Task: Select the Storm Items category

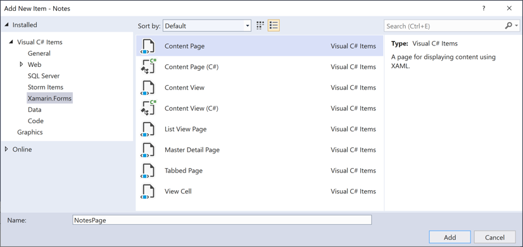Action: point(46,87)
